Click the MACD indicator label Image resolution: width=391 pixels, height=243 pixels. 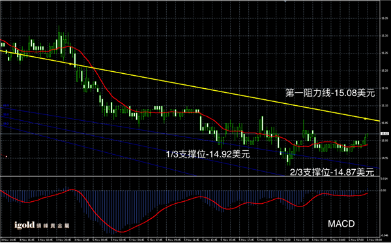tap(341, 223)
